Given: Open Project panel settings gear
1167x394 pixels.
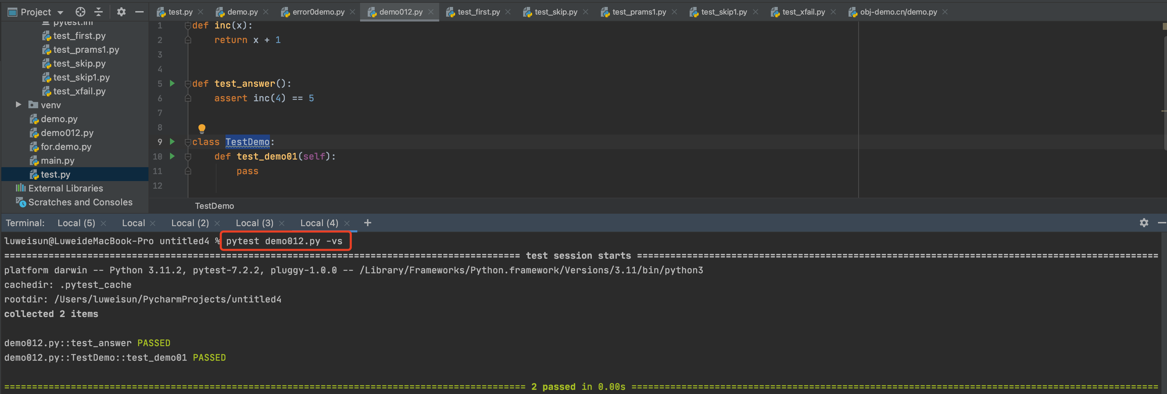Looking at the screenshot, I should [x=121, y=12].
